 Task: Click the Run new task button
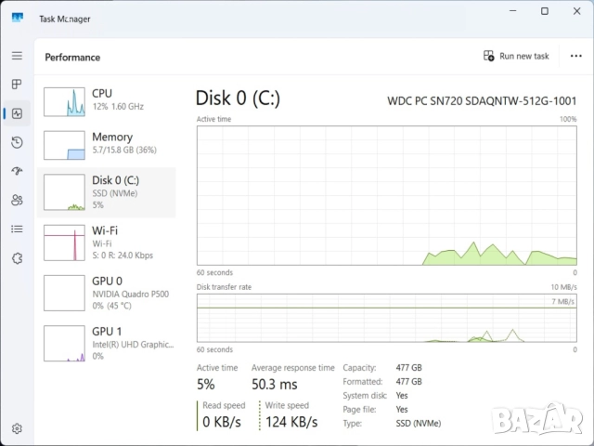point(516,56)
